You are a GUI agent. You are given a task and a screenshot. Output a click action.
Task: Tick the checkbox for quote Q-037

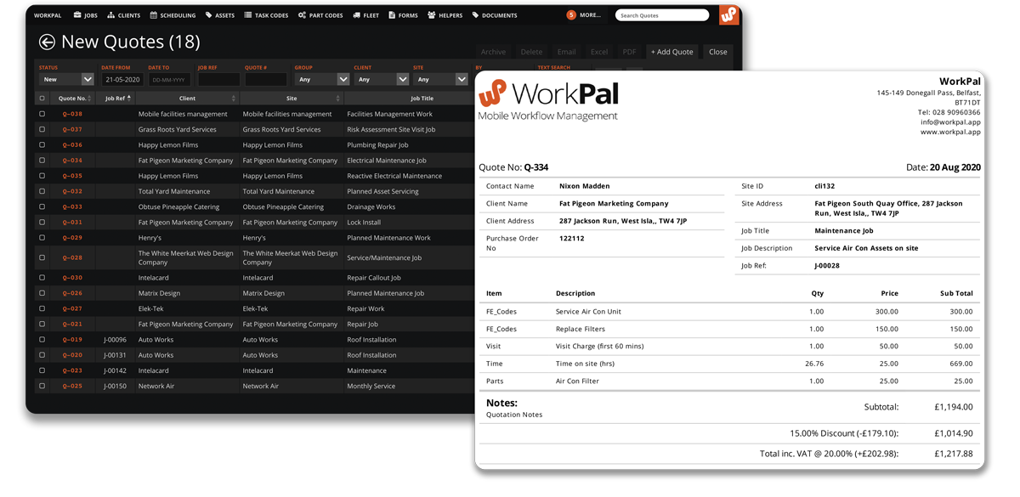click(42, 129)
